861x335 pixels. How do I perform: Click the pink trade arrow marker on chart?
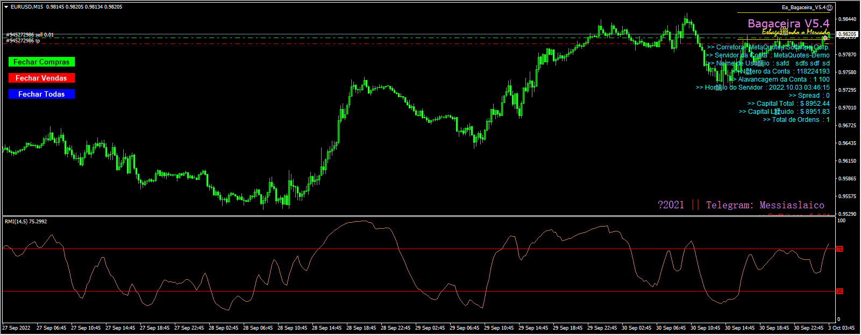pyautogui.click(x=825, y=38)
